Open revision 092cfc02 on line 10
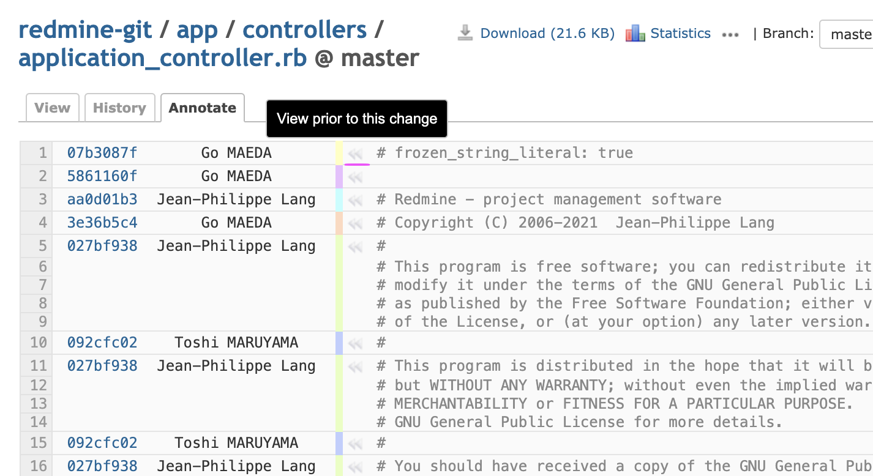 pyautogui.click(x=102, y=343)
